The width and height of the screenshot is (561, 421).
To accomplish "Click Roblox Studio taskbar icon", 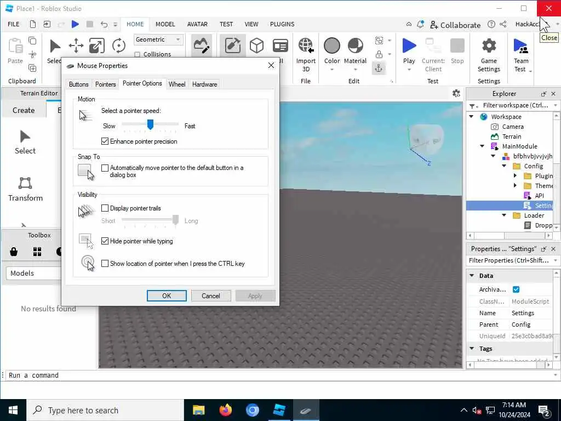I will pyautogui.click(x=279, y=410).
